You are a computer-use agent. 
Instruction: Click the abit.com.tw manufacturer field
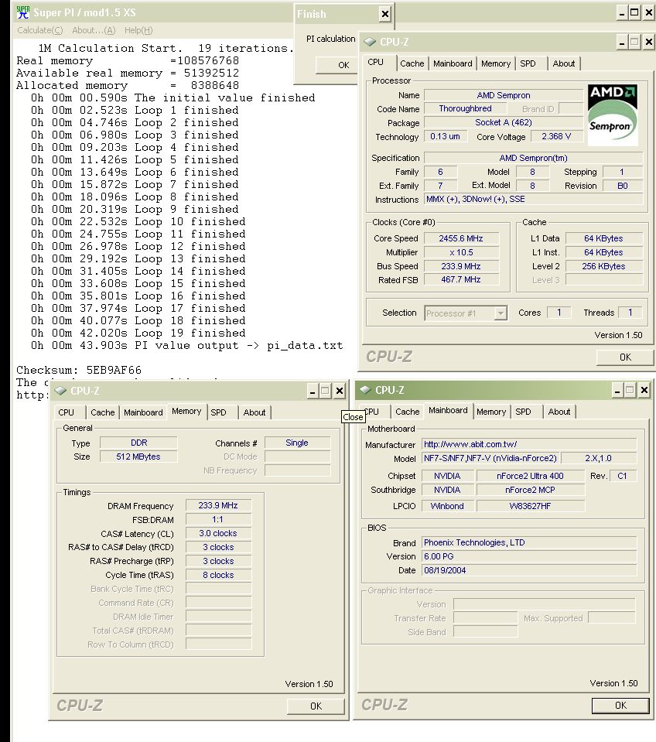[x=529, y=444]
